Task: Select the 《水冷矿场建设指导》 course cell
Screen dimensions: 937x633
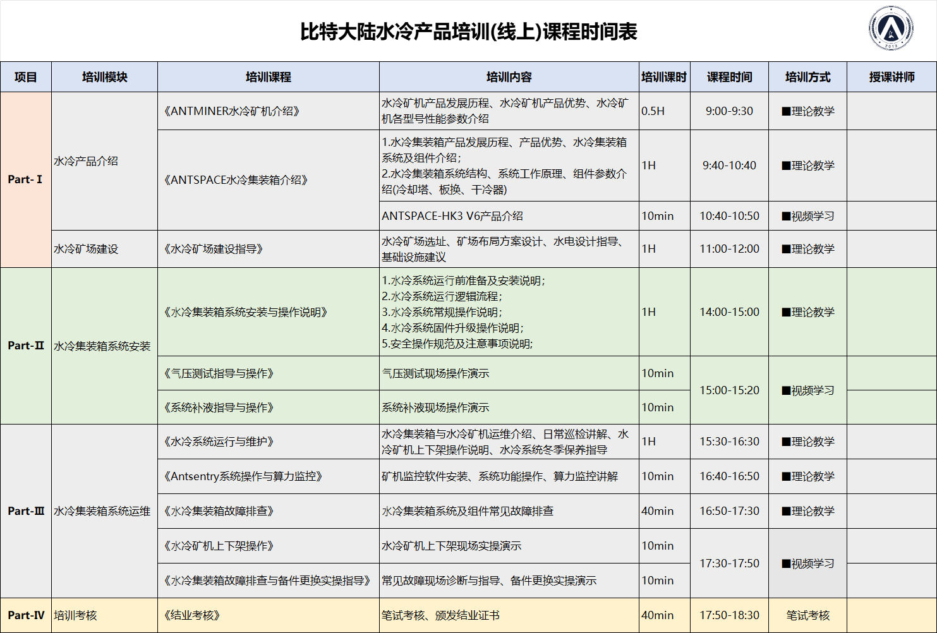Action: [x=269, y=249]
